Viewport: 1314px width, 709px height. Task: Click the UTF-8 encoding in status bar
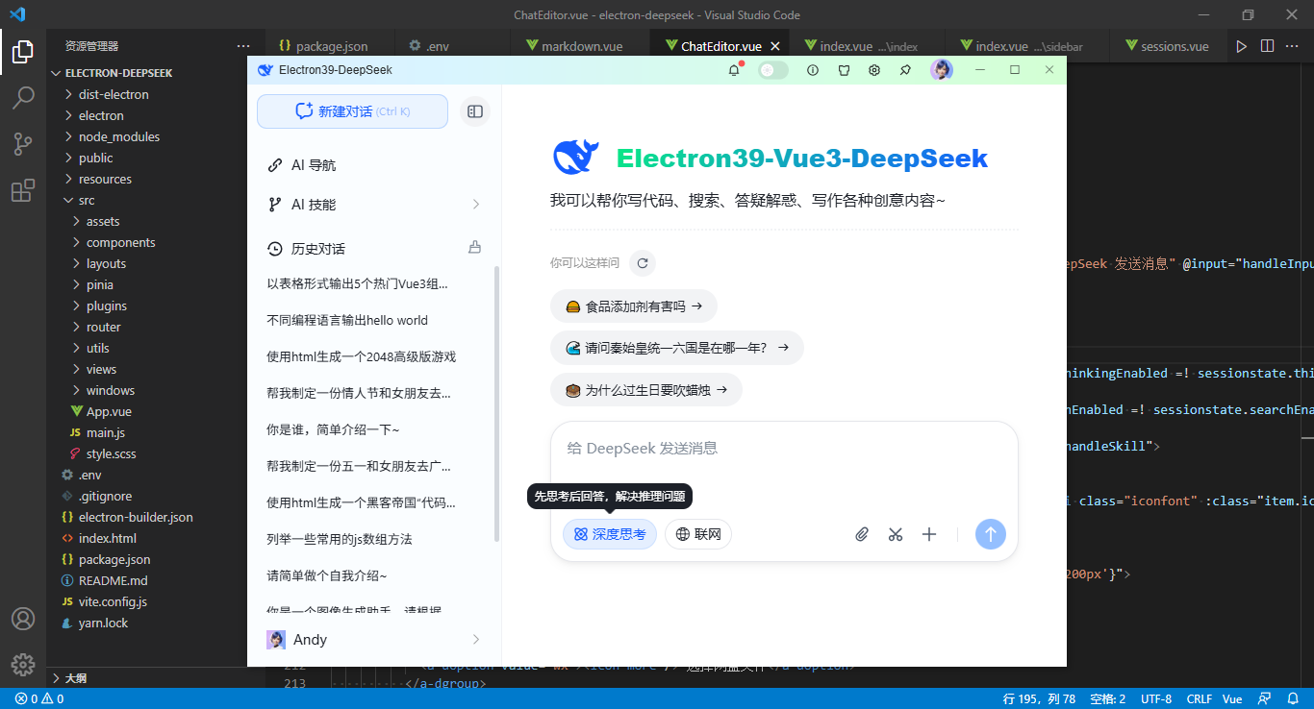coord(1155,698)
